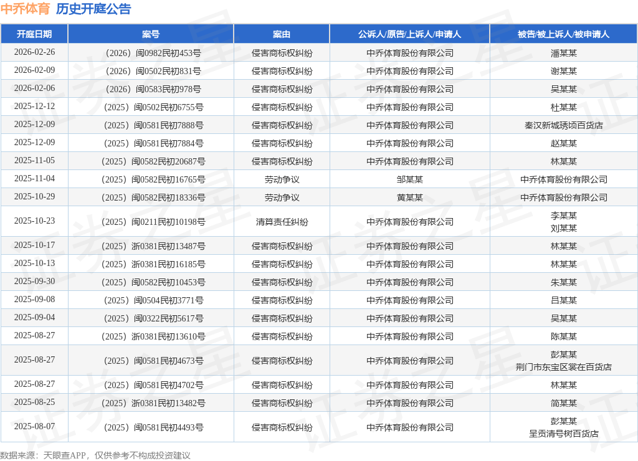Click defendant name 刘某某

coord(563,228)
